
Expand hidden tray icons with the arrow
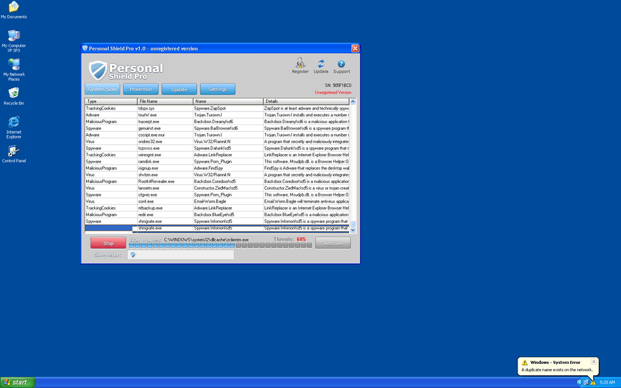(x=580, y=382)
